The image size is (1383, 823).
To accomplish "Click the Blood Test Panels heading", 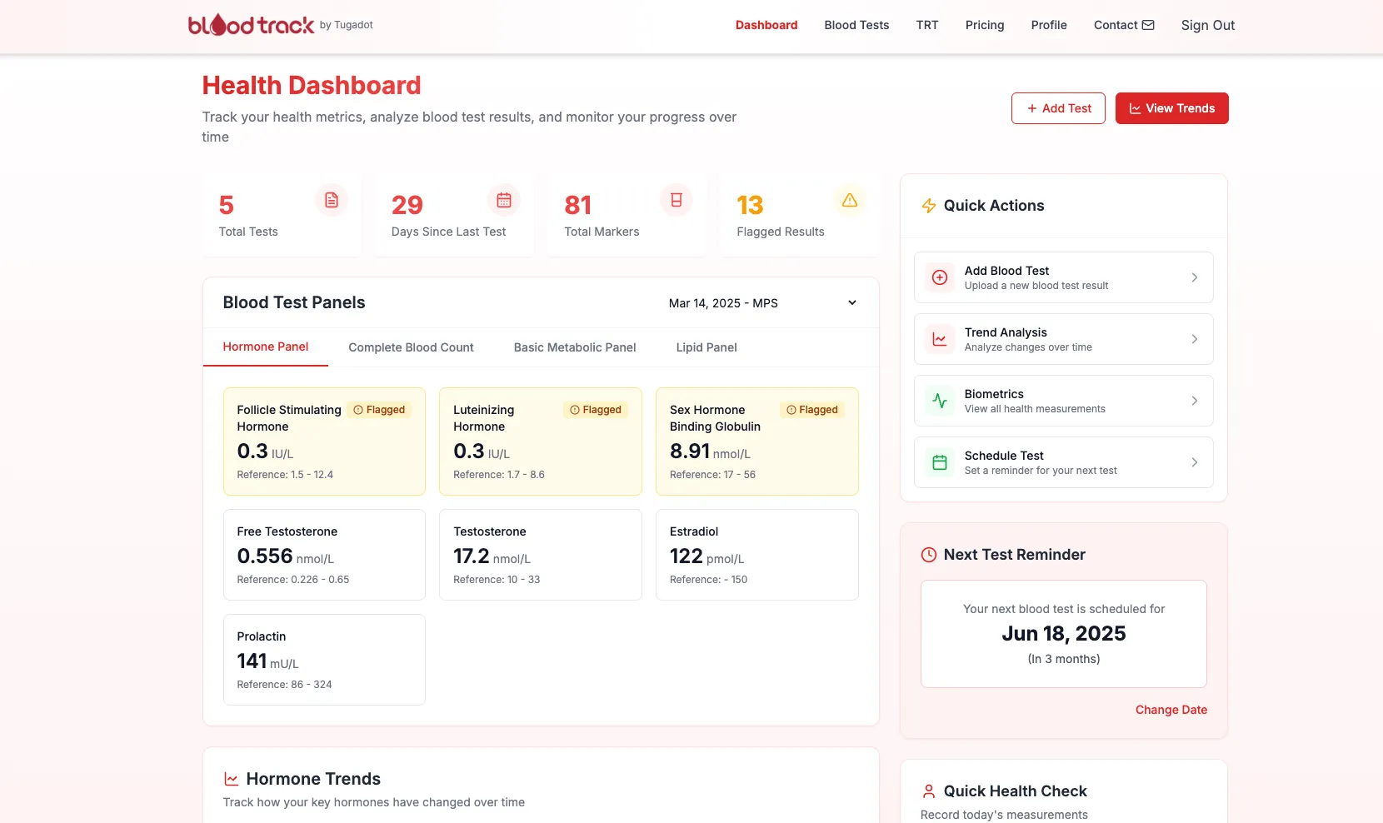I will click(294, 302).
